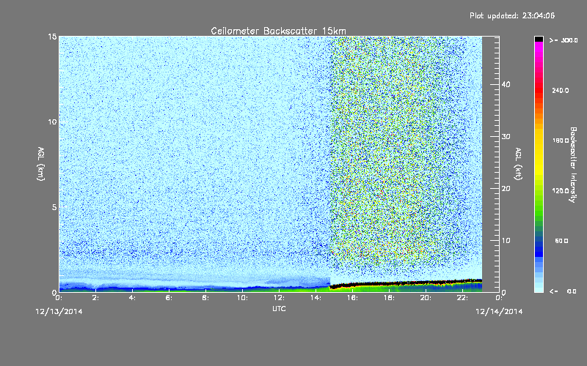Click the 18: hour tick label
587x366 pixels.
[x=389, y=298]
